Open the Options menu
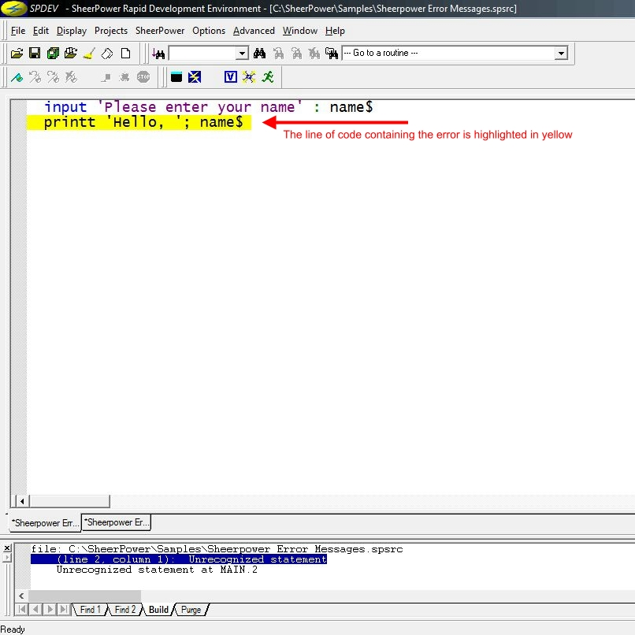The width and height of the screenshot is (635, 635). tap(209, 31)
